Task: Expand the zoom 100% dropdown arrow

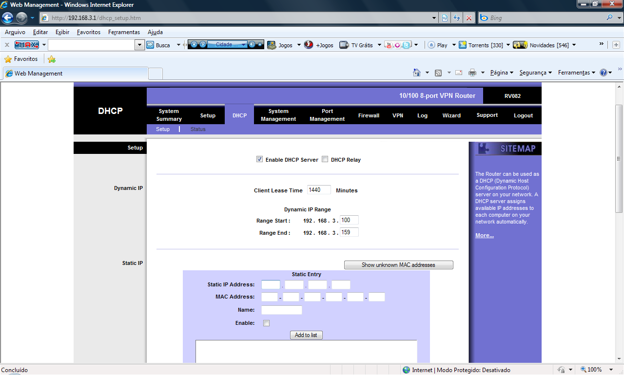Action: (612, 370)
